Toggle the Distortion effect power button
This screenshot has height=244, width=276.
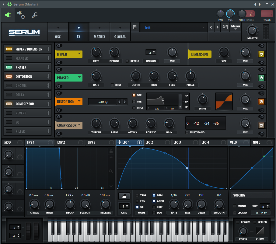261,102
